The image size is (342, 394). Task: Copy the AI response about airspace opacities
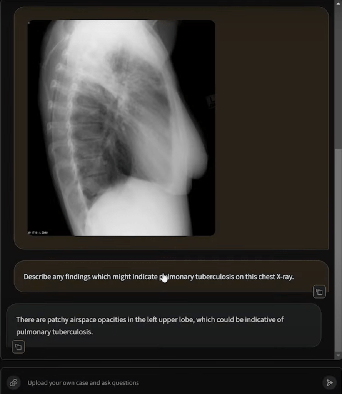(18, 347)
